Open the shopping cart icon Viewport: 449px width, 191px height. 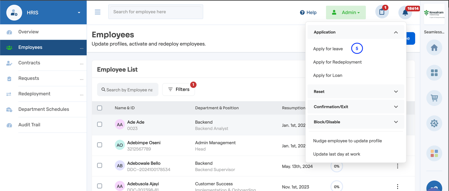[x=434, y=98]
